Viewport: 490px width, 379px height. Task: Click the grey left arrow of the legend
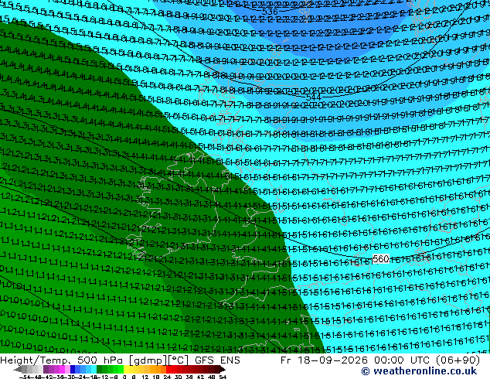(18, 369)
